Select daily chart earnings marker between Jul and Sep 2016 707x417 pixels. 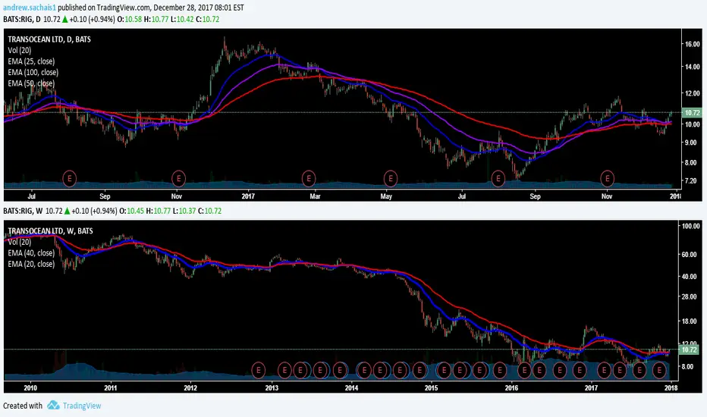70,178
